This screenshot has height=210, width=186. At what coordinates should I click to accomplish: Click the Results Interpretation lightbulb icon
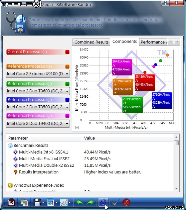(16, 172)
